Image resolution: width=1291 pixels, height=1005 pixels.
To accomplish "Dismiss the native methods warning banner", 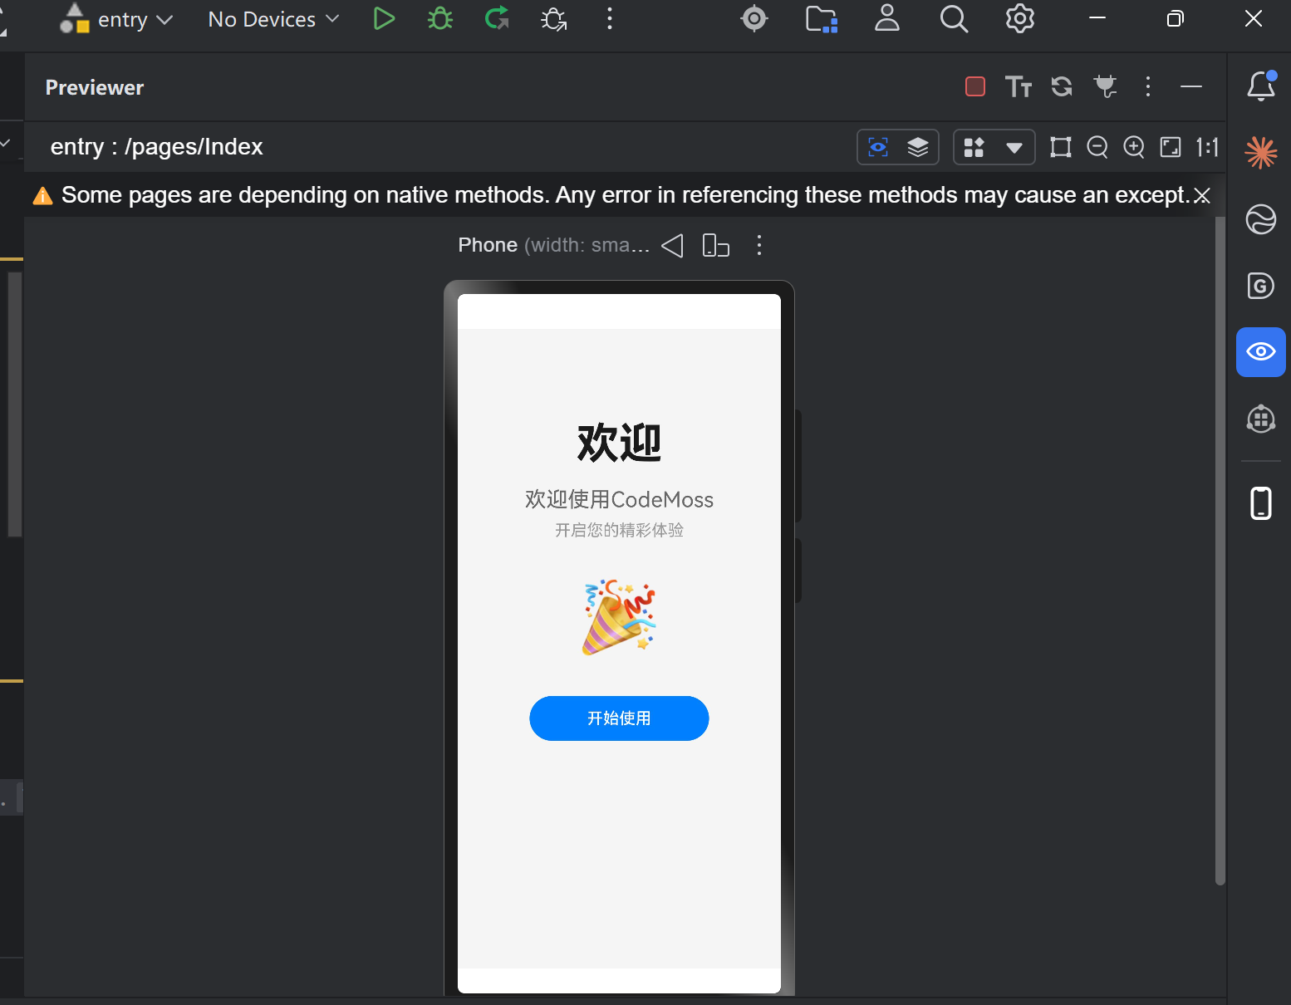I will (x=1201, y=195).
